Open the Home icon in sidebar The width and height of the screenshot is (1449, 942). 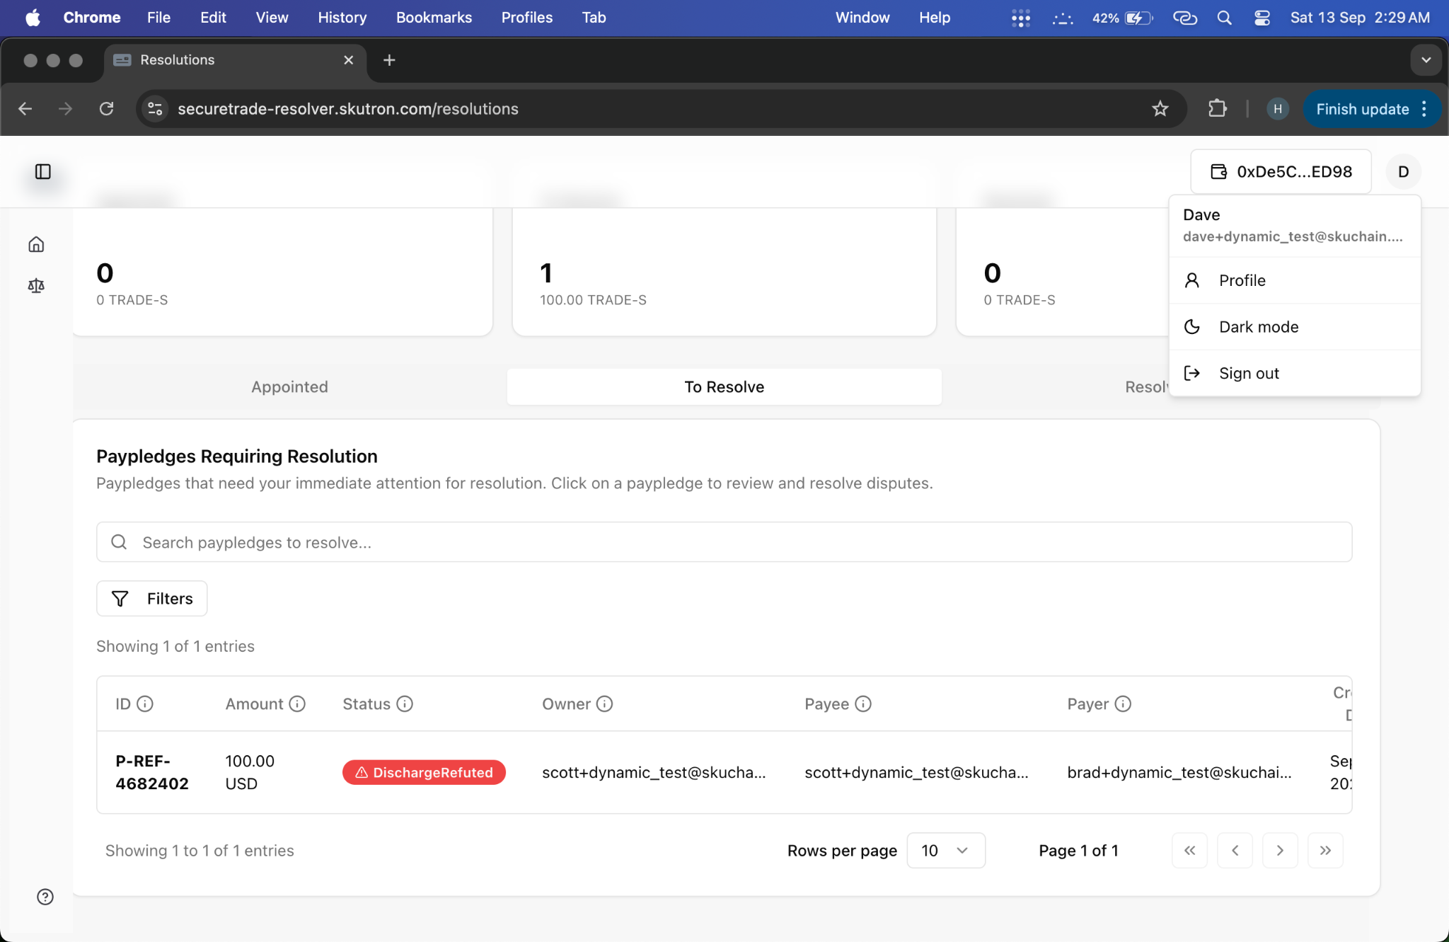tap(36, 244)
